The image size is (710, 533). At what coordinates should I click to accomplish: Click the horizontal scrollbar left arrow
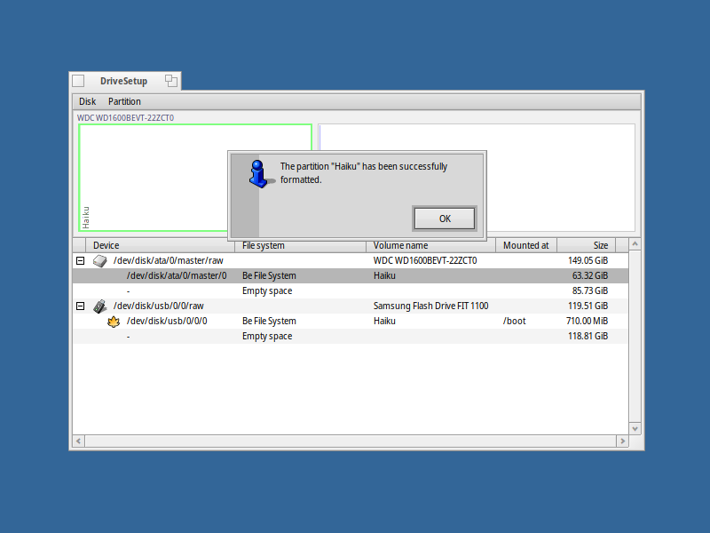click(79, 441)
